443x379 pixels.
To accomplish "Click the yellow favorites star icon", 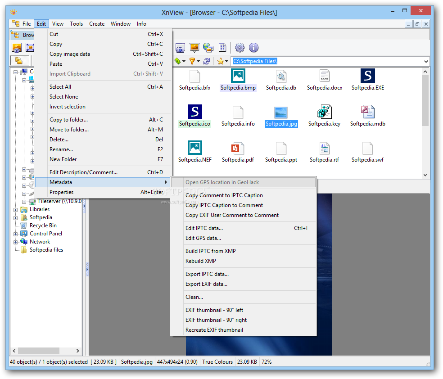I will point(221,61).
